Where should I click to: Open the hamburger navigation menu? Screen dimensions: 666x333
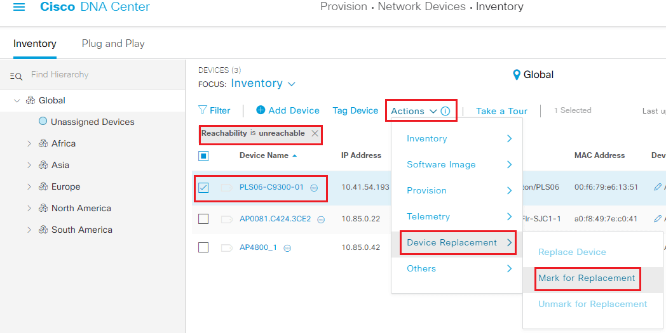pos(19,7)
